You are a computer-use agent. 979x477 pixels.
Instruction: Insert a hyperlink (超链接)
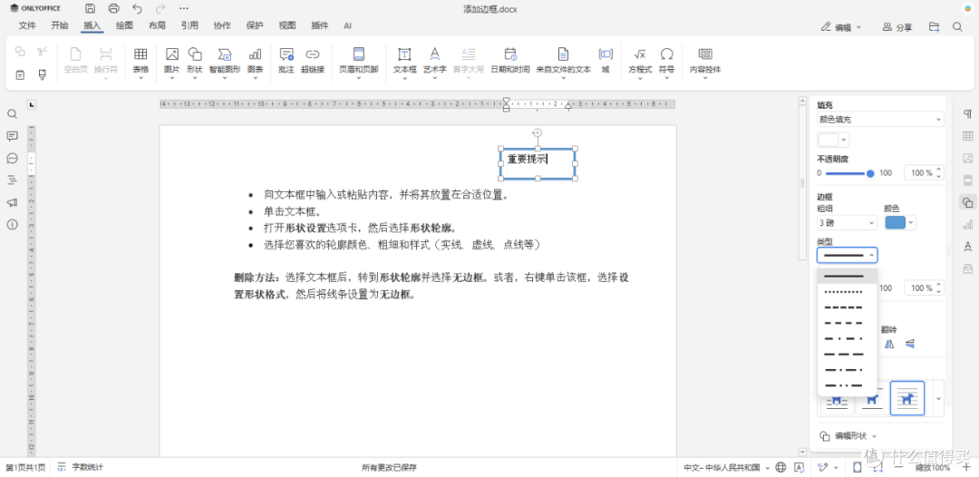coord(312,61)
